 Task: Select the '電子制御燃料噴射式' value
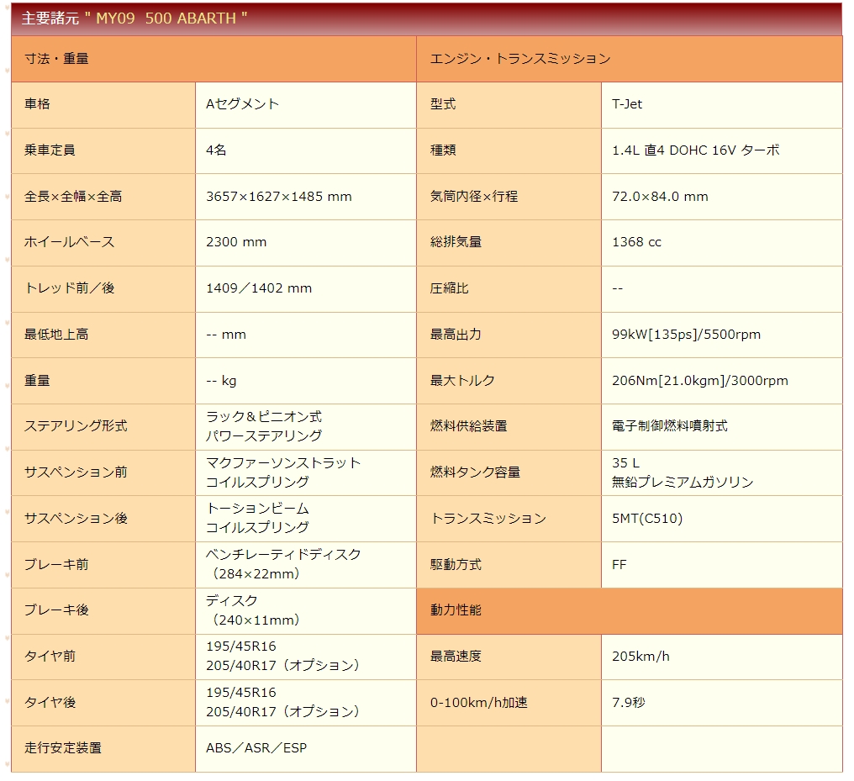pyautogui.click(x=669, y=426)
